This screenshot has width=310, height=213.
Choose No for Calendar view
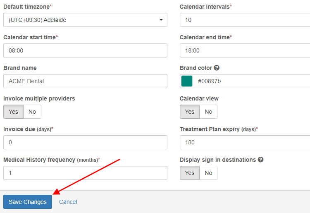208,112
